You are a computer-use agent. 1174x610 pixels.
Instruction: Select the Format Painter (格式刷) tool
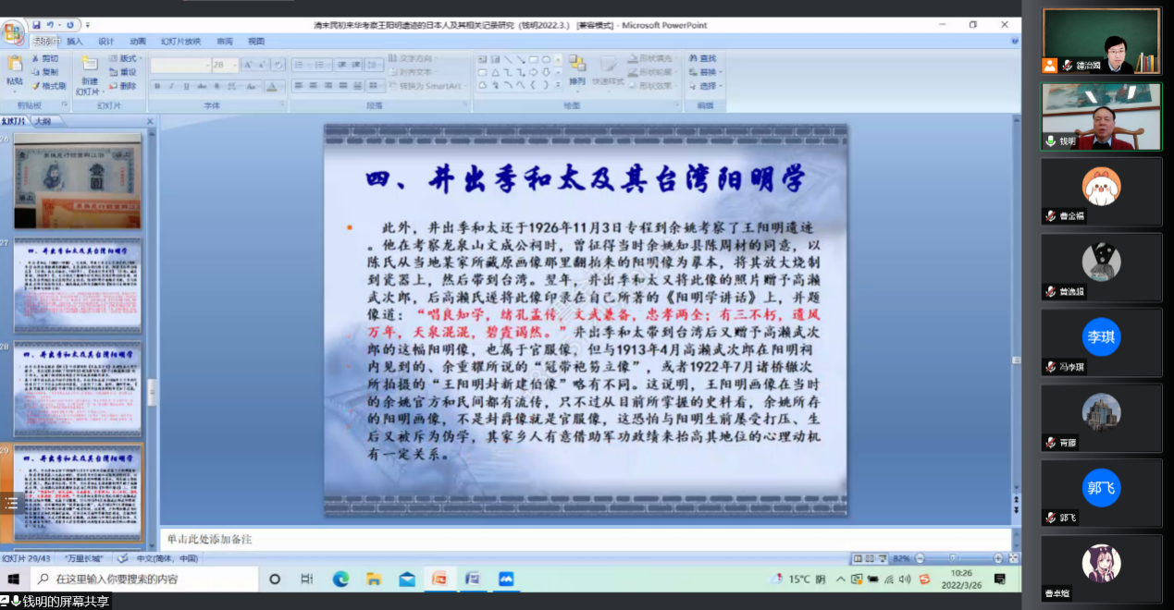(x=48, y=86)
